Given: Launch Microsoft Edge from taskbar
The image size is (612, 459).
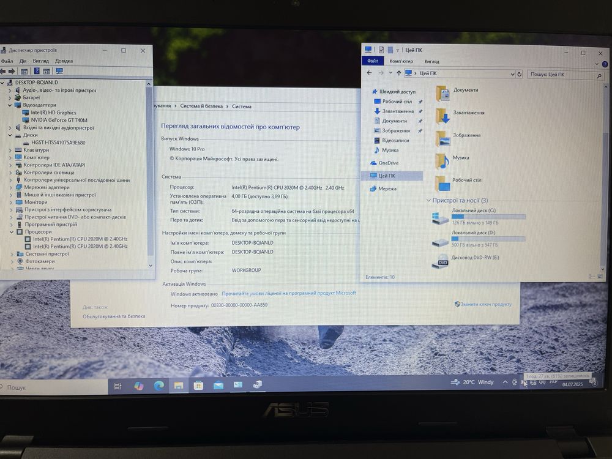Looking at the screenshot, I should point(159,386).
